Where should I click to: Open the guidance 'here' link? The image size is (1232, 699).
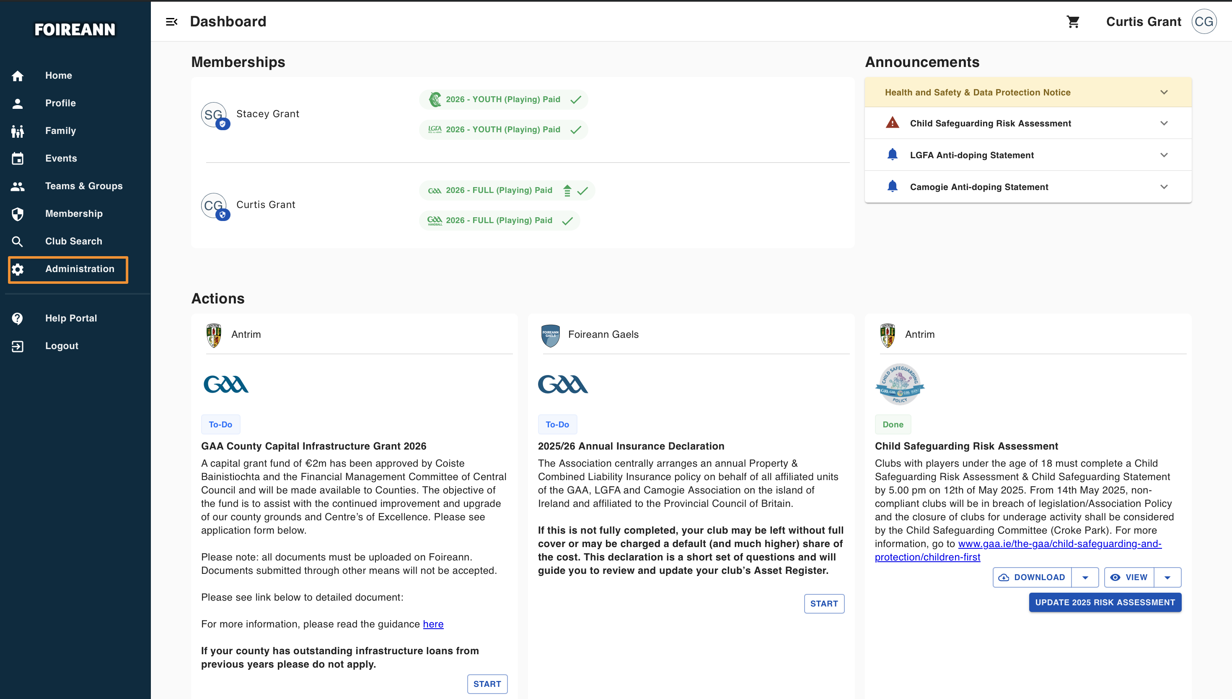(x=433, y=624)
